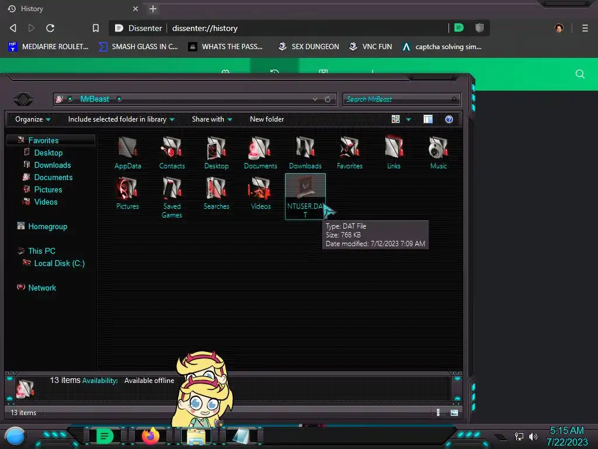Open the VNC FUN bookmark

371,47
